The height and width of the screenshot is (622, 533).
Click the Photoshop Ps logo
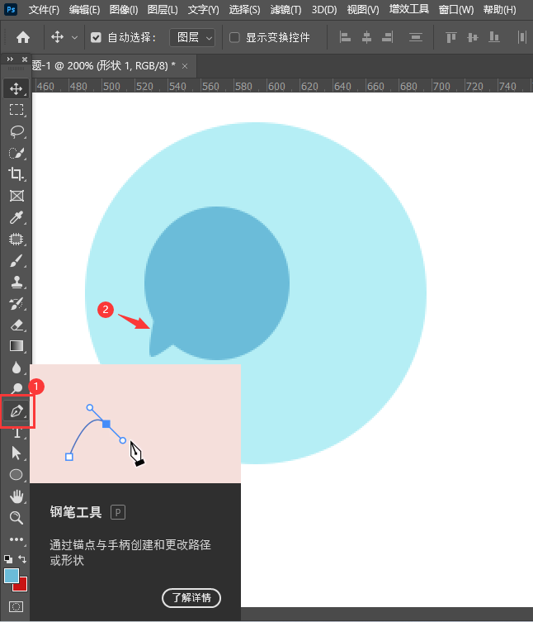11,9
